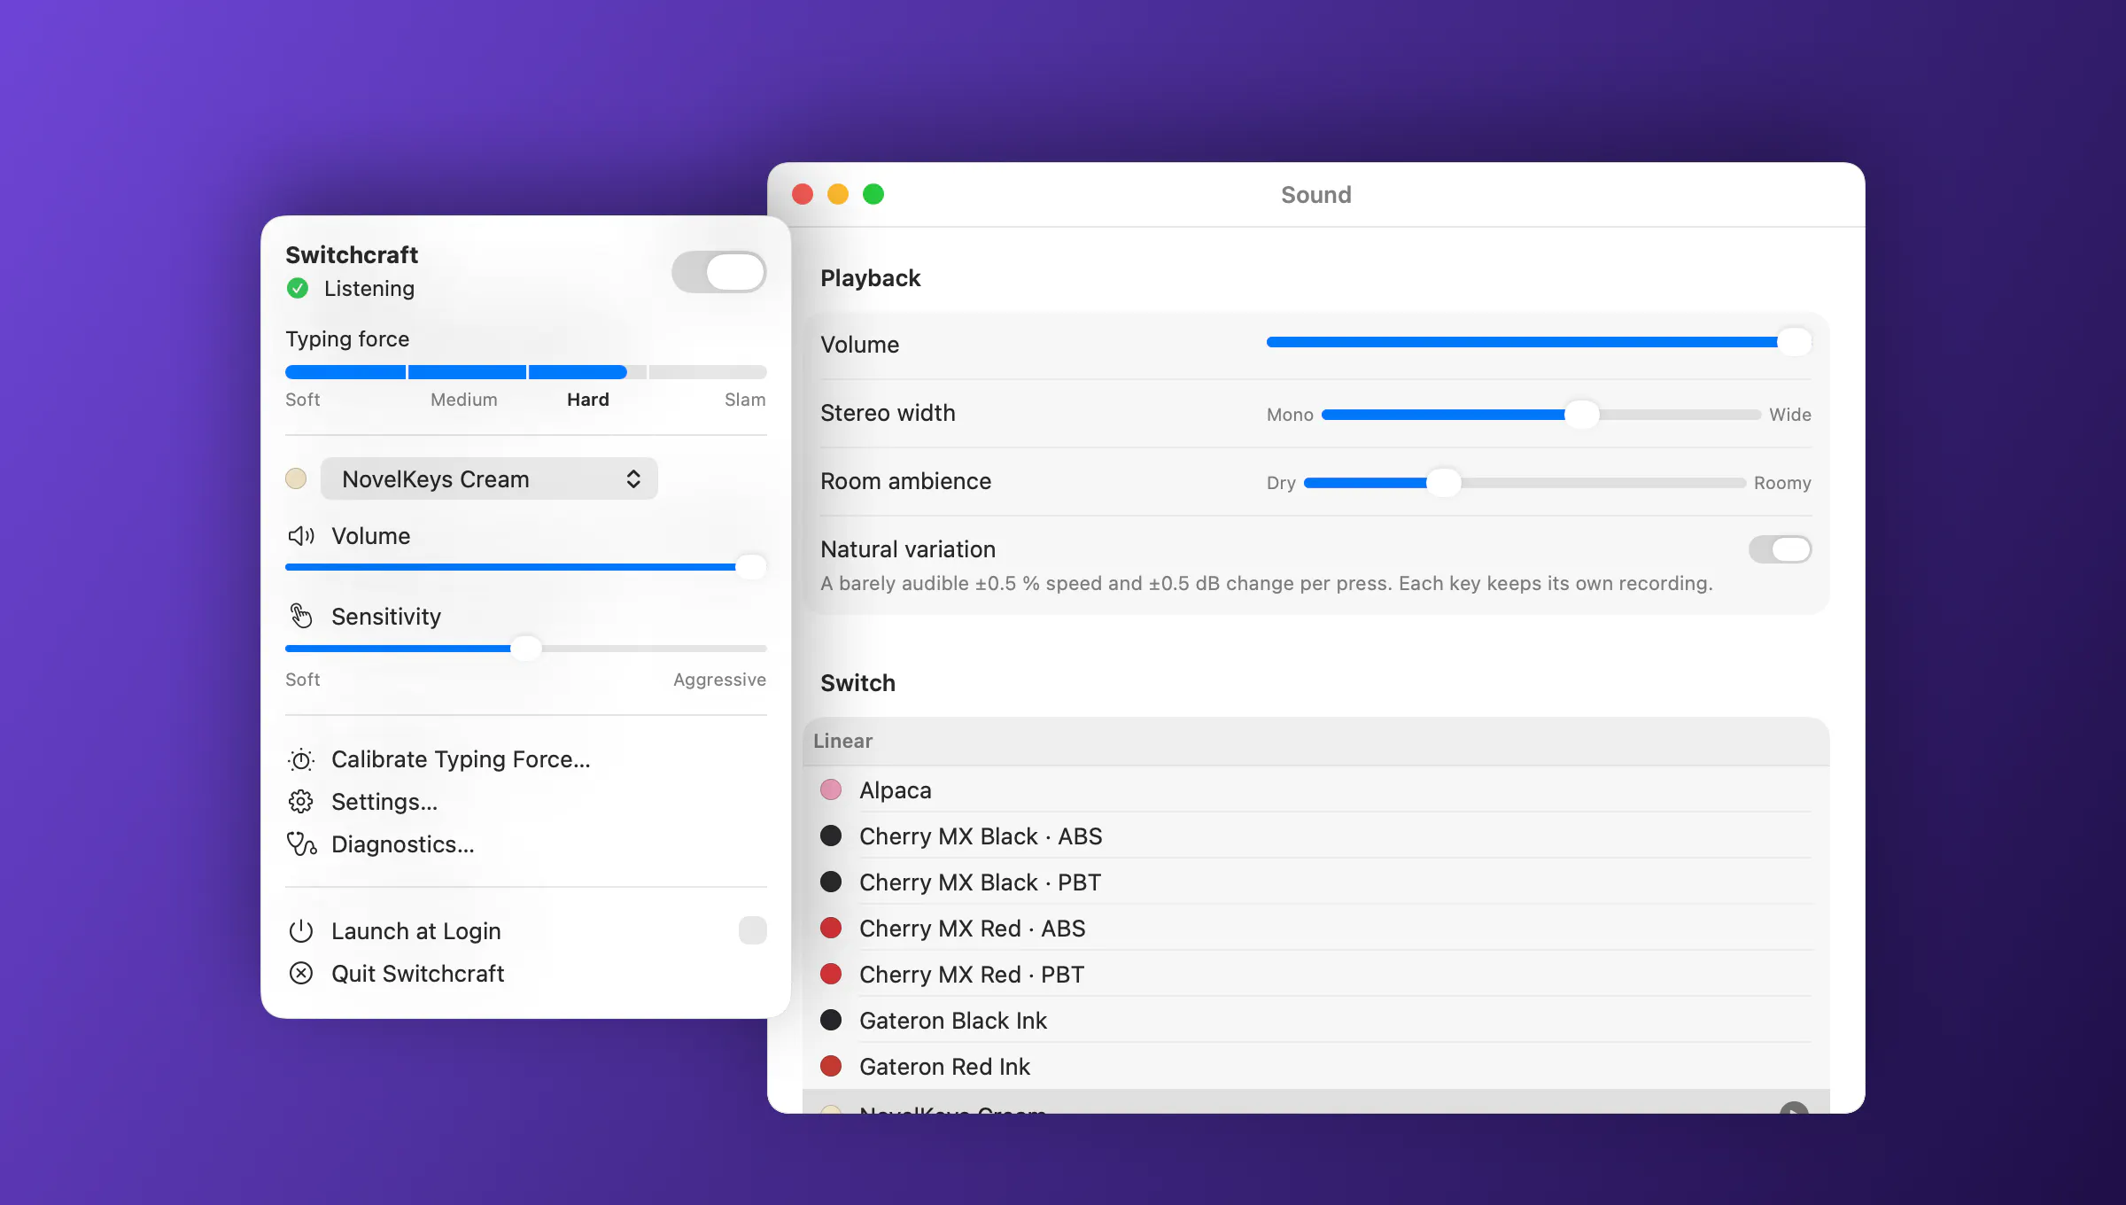Click the cream color dot beside switch dropdown
Image resolution: width=2126 pixels, height=1205 pixels.
[x=296, y=479]
